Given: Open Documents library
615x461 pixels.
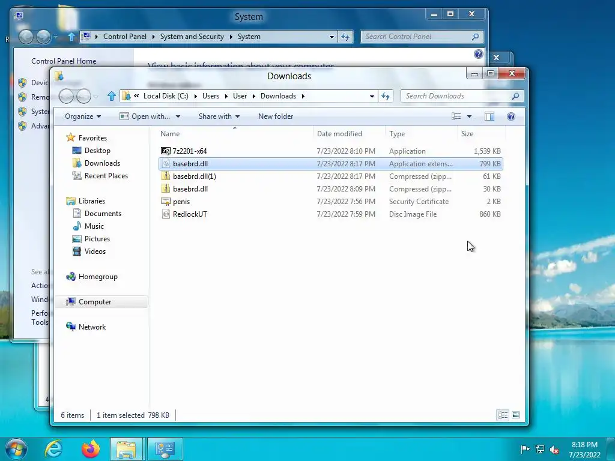Looking at the screenshot, I should [x=103, y=214].
